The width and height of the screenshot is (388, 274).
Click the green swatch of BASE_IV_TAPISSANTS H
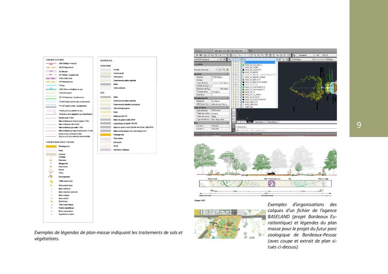click(243, 87)
